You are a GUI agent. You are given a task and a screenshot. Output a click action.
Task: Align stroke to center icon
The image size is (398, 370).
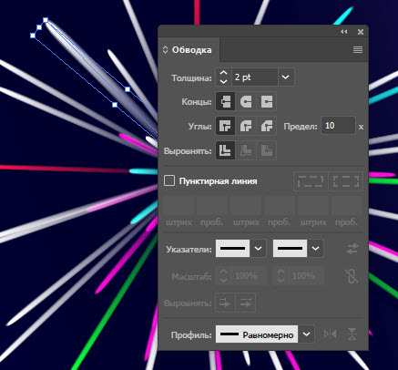coord(225,150)
